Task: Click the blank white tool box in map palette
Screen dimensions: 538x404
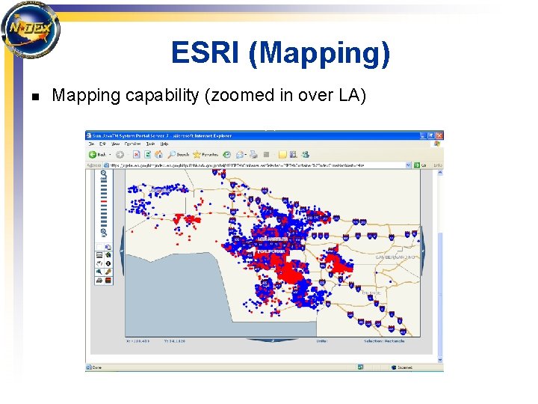Action: (x=99, y=247)
